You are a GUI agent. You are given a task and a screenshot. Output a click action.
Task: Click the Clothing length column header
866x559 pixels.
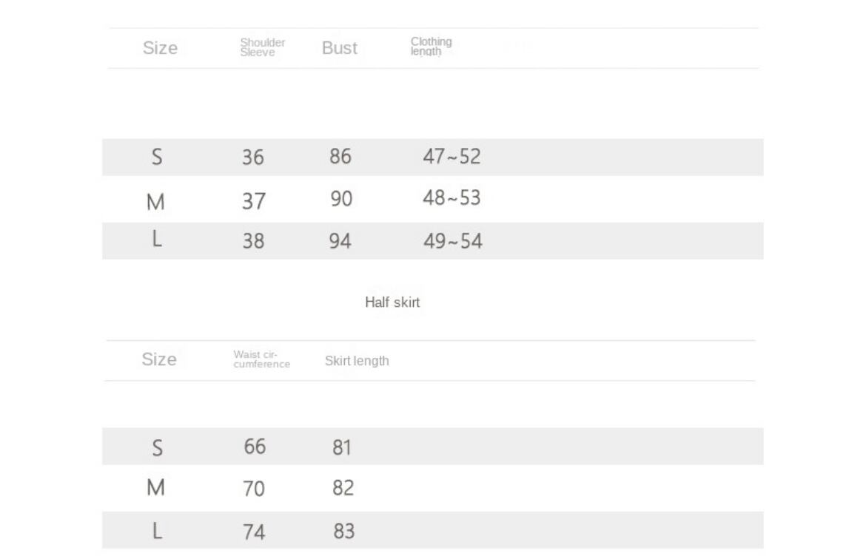pos(431,47)
